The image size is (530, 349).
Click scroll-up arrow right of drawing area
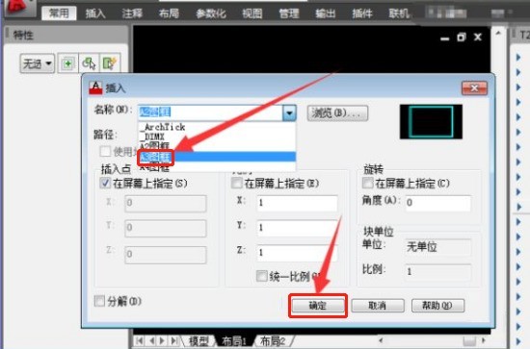[x=498, y=33]
